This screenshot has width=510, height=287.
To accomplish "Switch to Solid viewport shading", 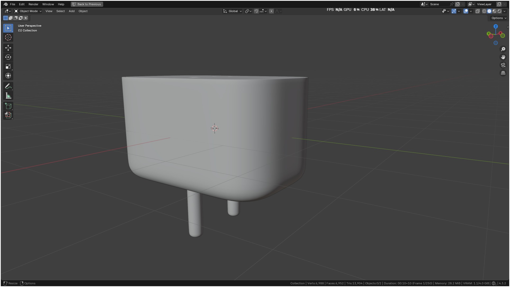I will pos(489,11).
